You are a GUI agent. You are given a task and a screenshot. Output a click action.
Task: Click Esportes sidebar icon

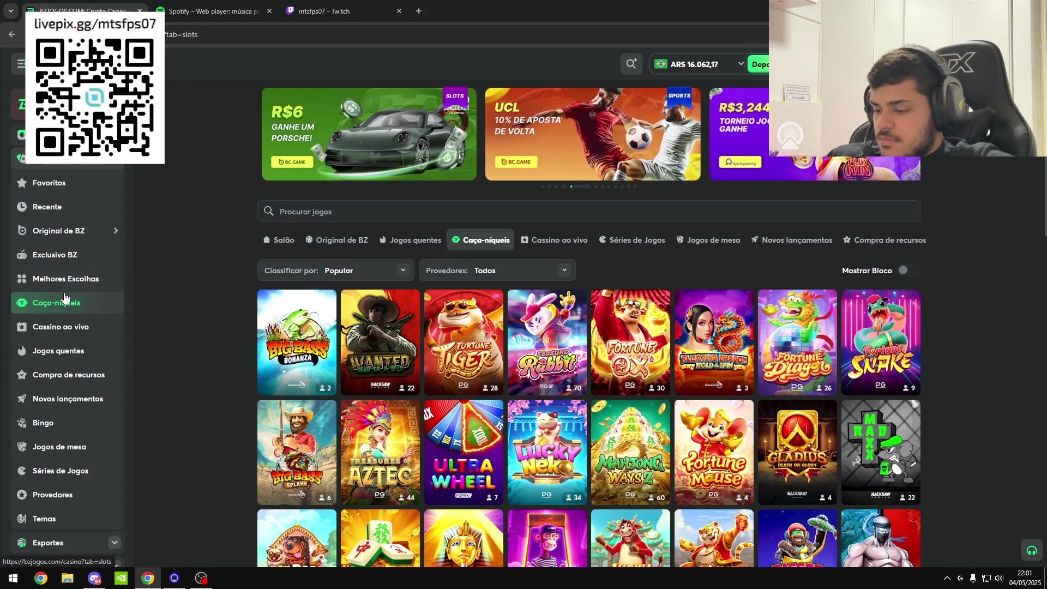coord(22,543)
